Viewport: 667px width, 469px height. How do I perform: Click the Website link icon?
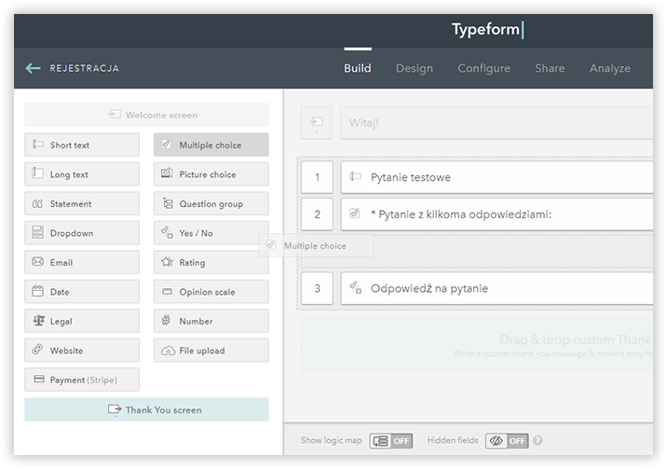tap(37, 350)
